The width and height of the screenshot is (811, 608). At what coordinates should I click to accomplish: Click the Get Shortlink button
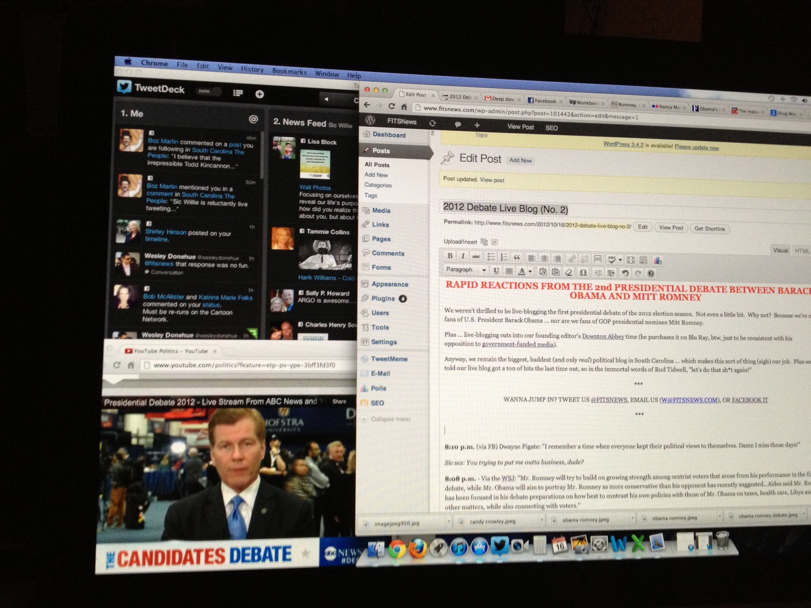(x=709, y=228)
